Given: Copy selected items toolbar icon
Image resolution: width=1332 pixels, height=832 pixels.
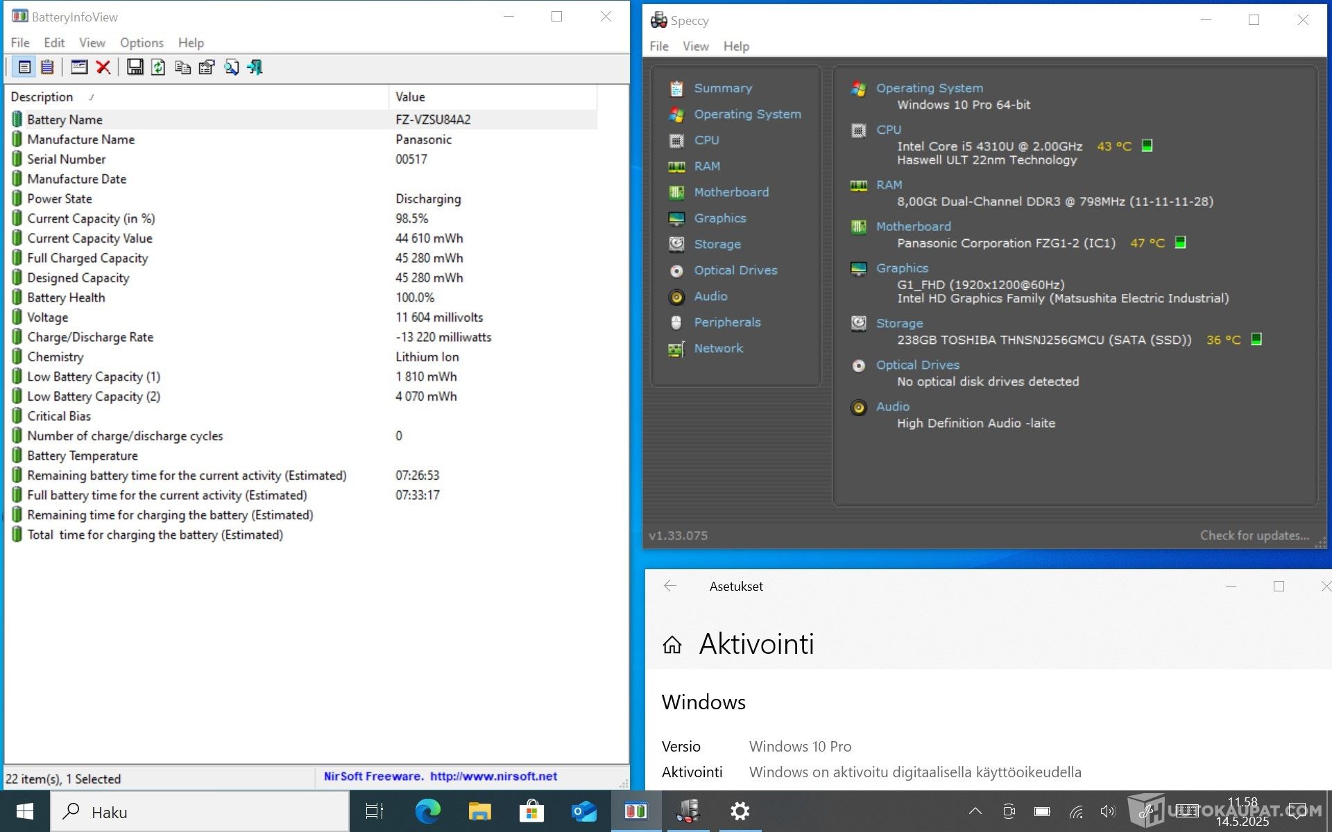Looking at the screenshot, I should point(182,67).
